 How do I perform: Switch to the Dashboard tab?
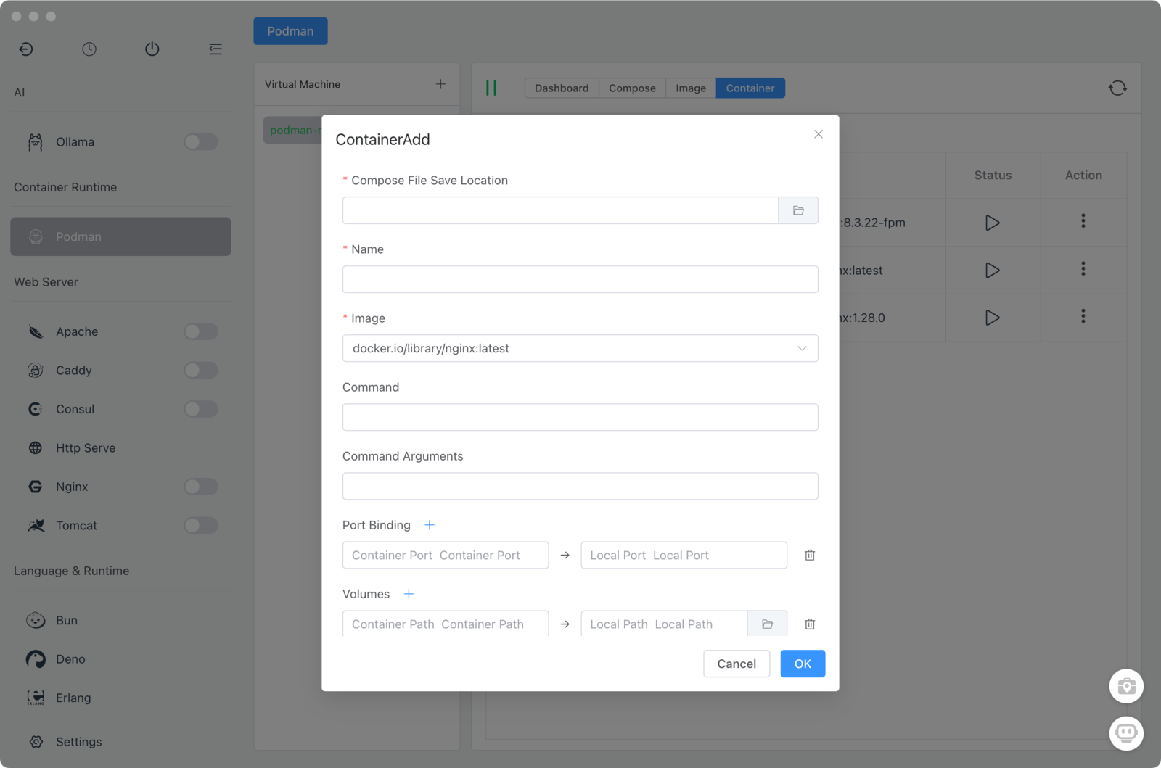tap(562, 88)
